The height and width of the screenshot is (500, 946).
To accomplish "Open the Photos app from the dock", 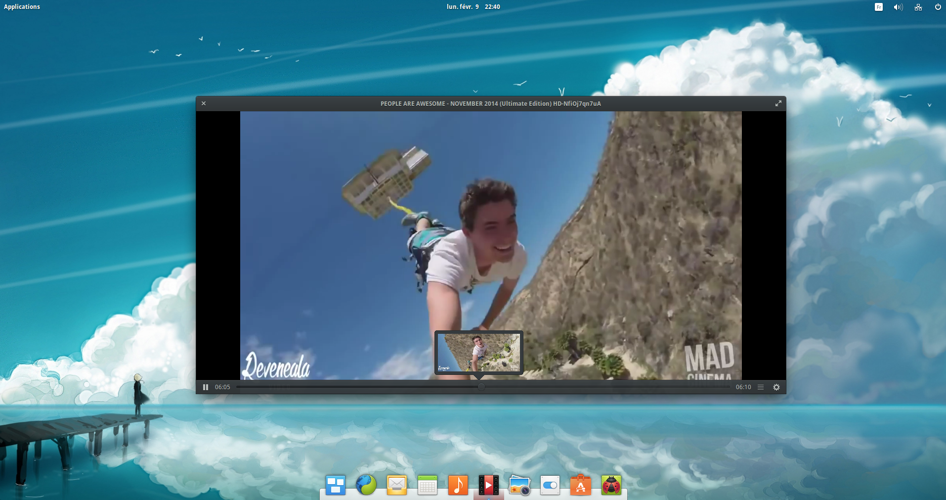I will 519,485.
